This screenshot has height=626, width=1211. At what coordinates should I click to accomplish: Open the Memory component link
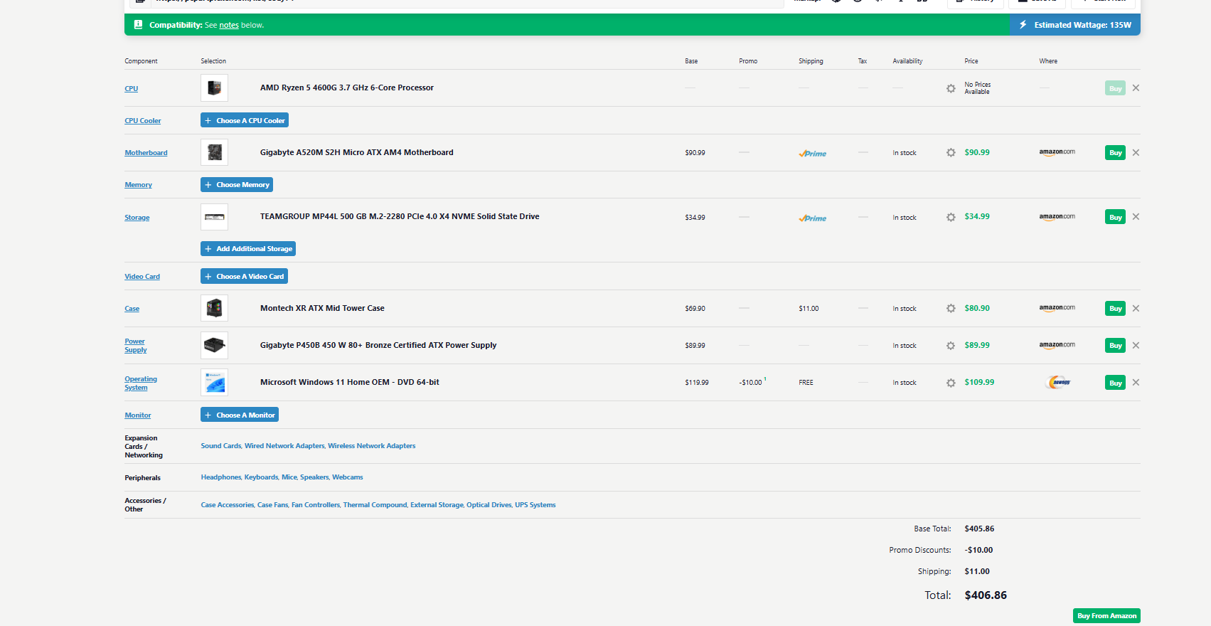point(139,185)
